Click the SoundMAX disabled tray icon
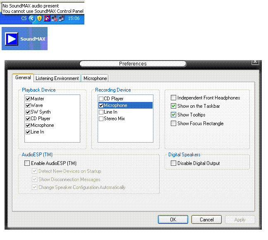Viewport: 268px width, 240px height. point(47,18)
